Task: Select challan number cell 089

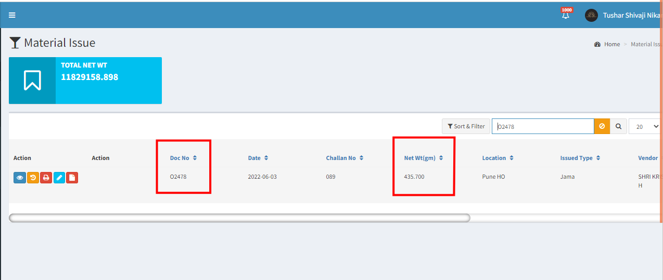Action: coord(330,177)
